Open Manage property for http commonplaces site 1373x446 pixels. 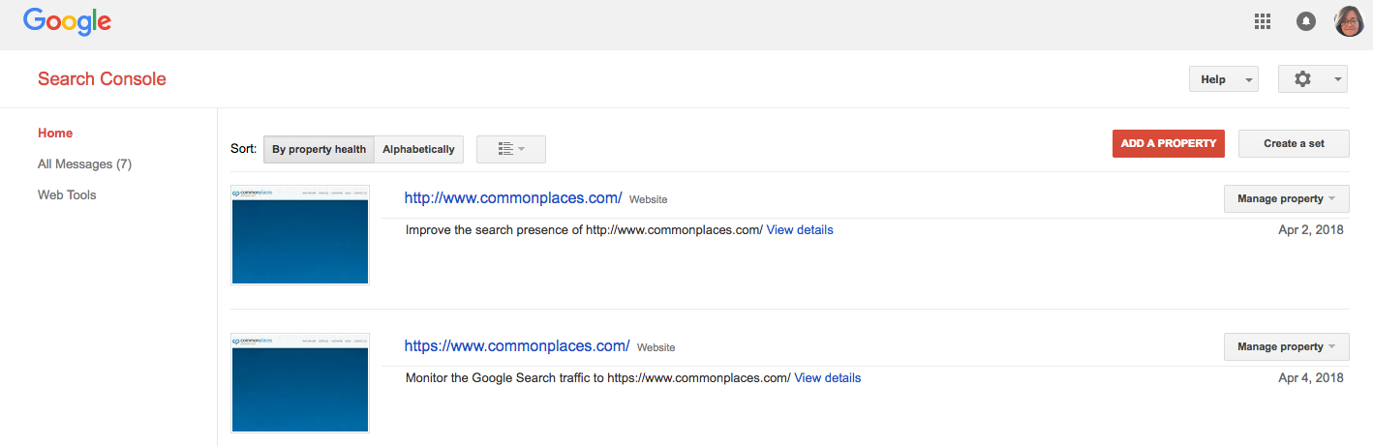pos(1286,198)
